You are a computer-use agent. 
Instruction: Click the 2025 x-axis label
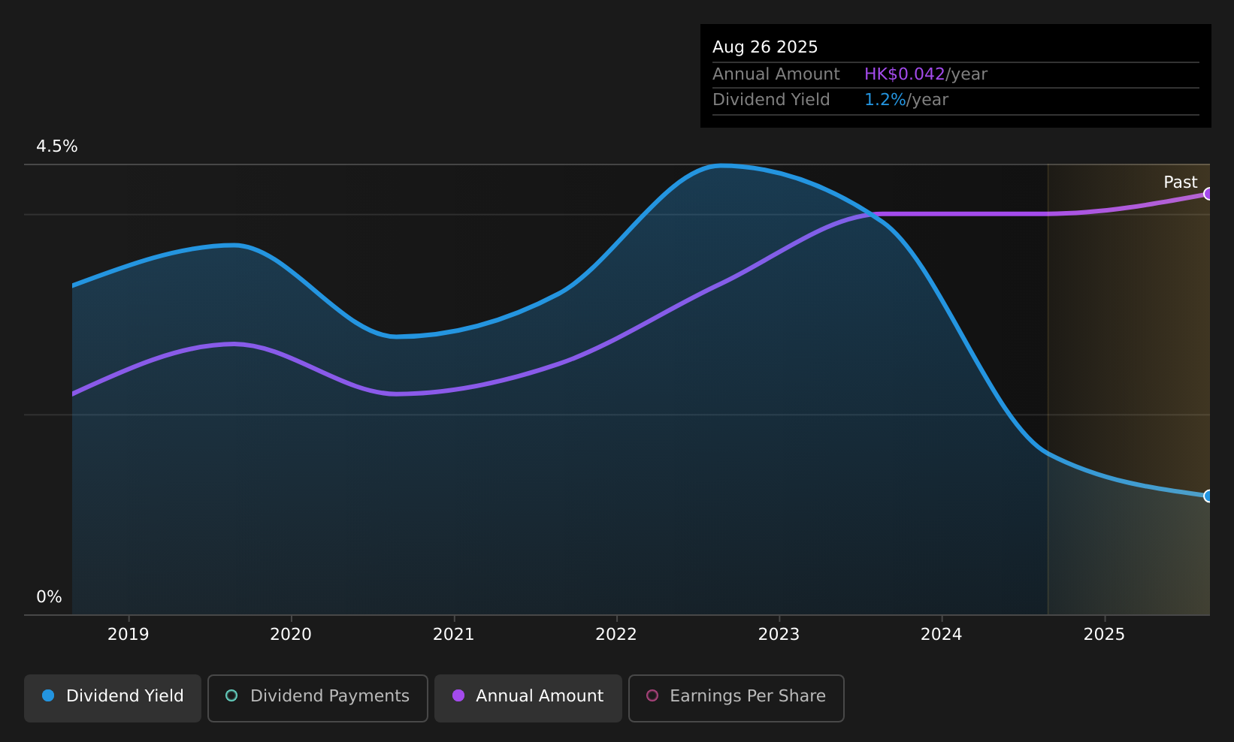click(1104, 635)
